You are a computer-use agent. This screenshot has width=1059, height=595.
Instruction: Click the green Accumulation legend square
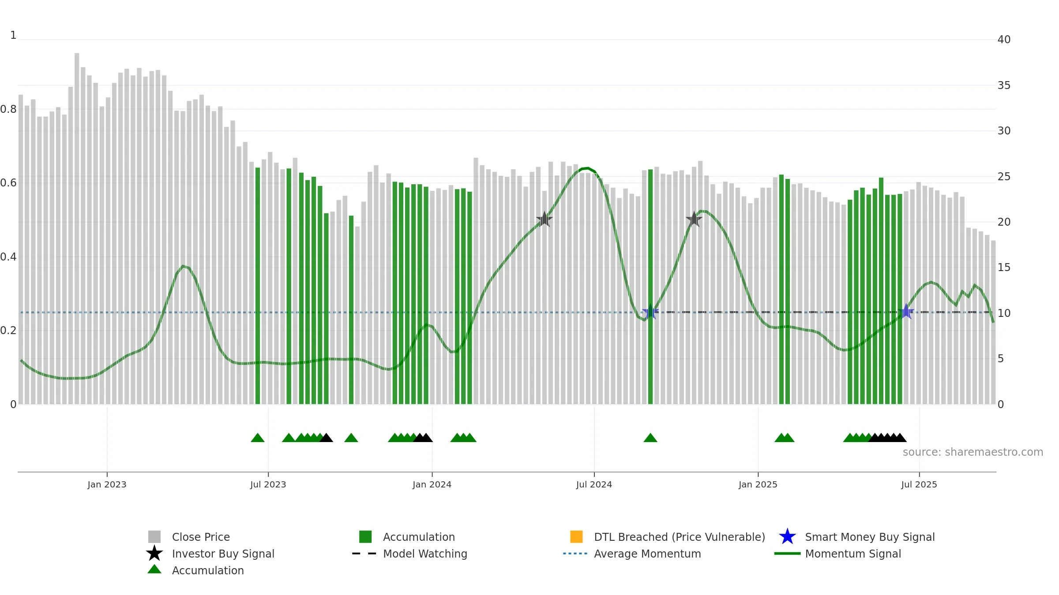pyautogui.click(x=365, y=537)
